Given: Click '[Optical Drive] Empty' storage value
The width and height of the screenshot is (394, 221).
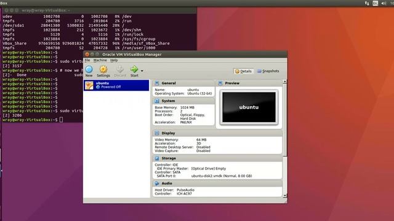Looking at the screenshot, I should coord(209,169).
